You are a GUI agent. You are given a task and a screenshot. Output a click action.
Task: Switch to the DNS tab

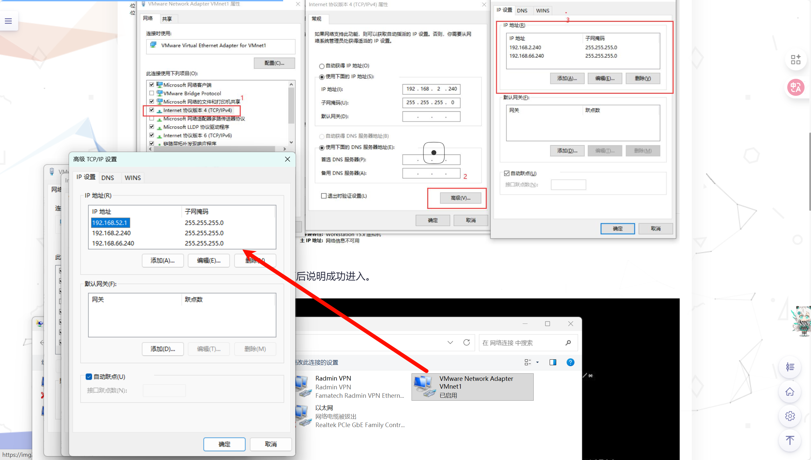point(108,178)
